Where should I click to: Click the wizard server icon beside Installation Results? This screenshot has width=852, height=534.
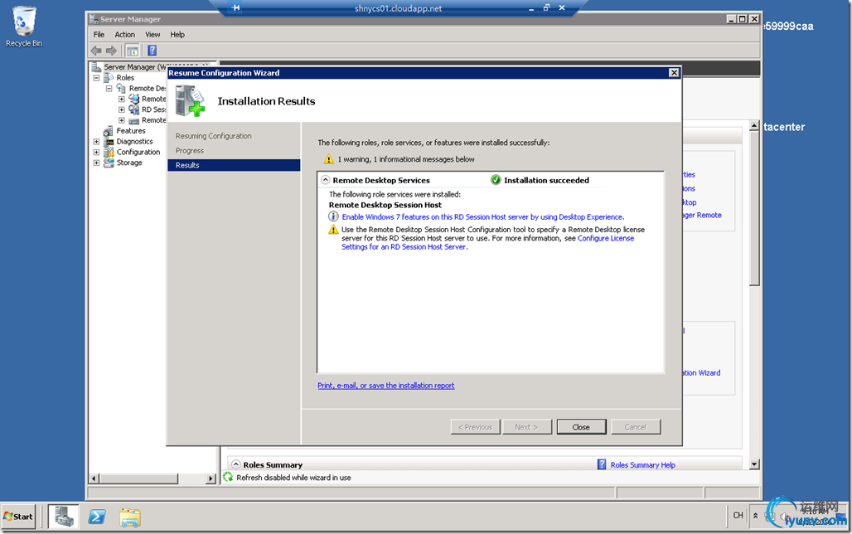(190, 100)
